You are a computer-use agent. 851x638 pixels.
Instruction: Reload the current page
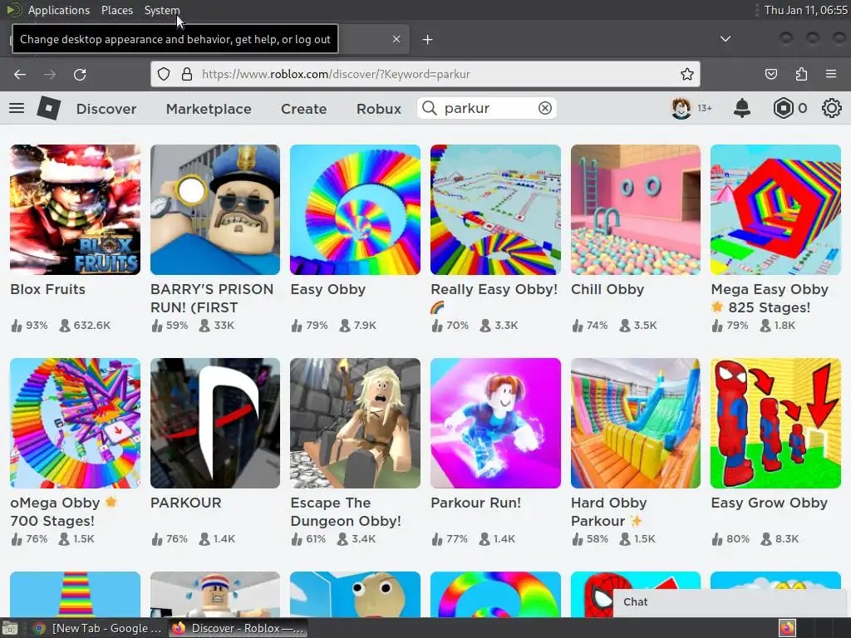(x=80, y=74)
